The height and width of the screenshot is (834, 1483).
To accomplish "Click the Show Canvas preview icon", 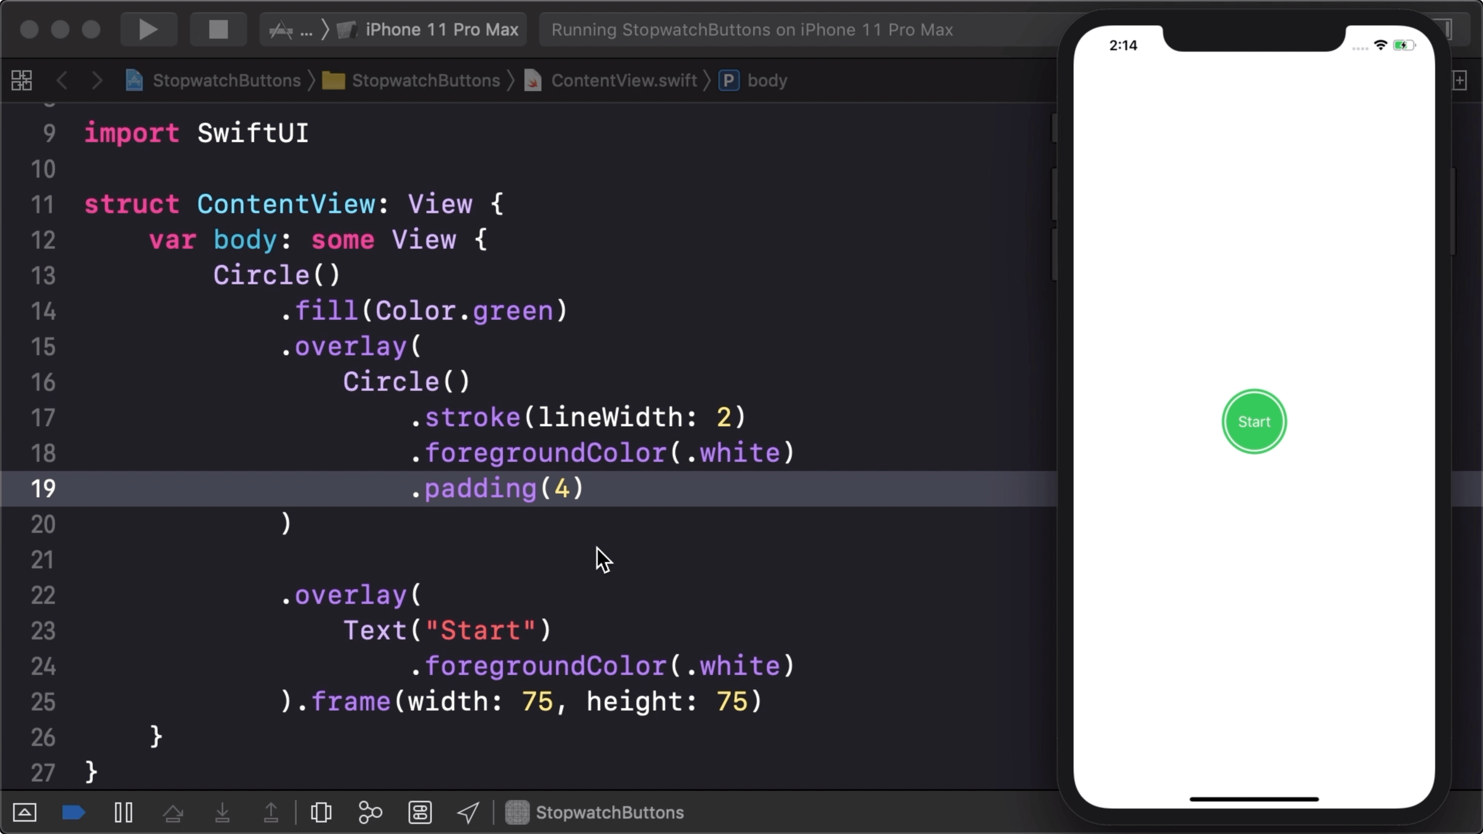I will (320, 813).
